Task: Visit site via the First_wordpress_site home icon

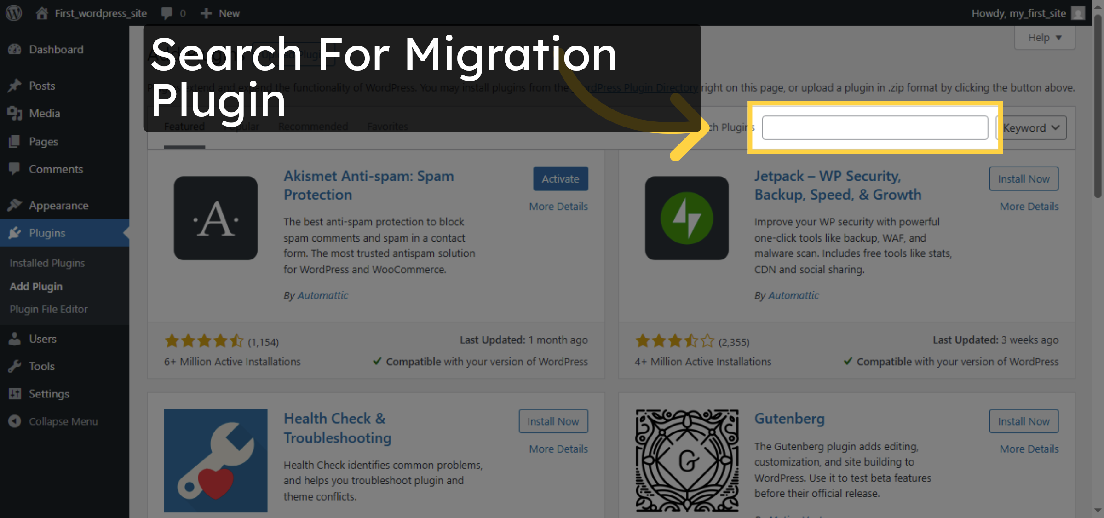Action: coord(42,13)
